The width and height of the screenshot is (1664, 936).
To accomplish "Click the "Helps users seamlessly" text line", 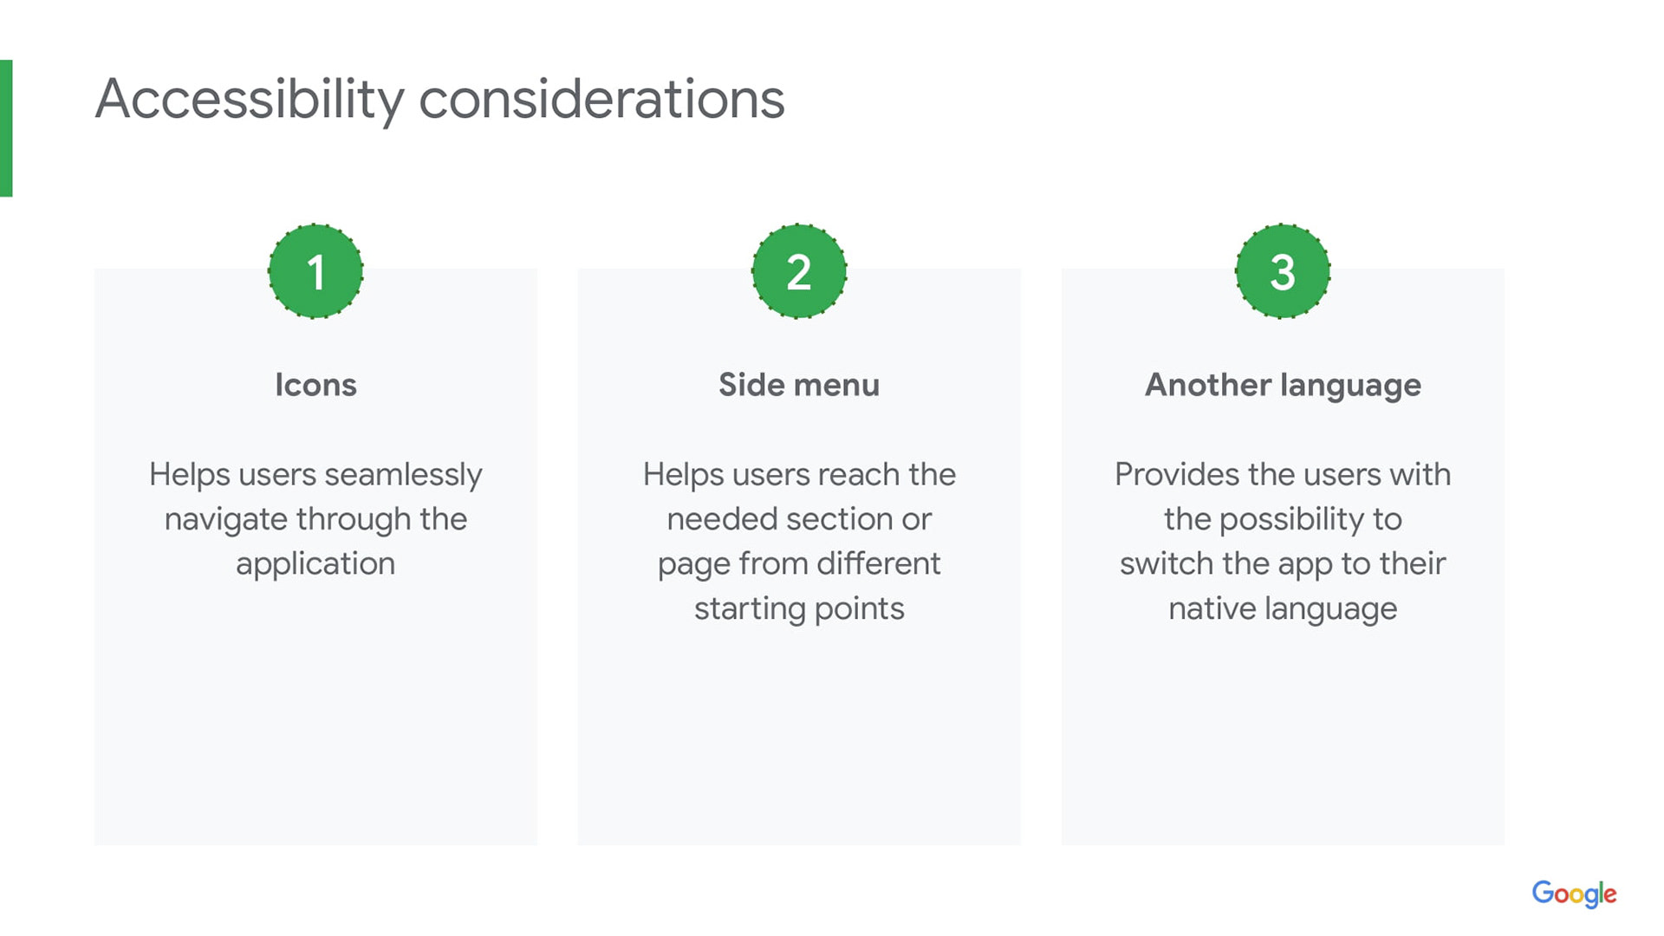I will tap(315, 475).
